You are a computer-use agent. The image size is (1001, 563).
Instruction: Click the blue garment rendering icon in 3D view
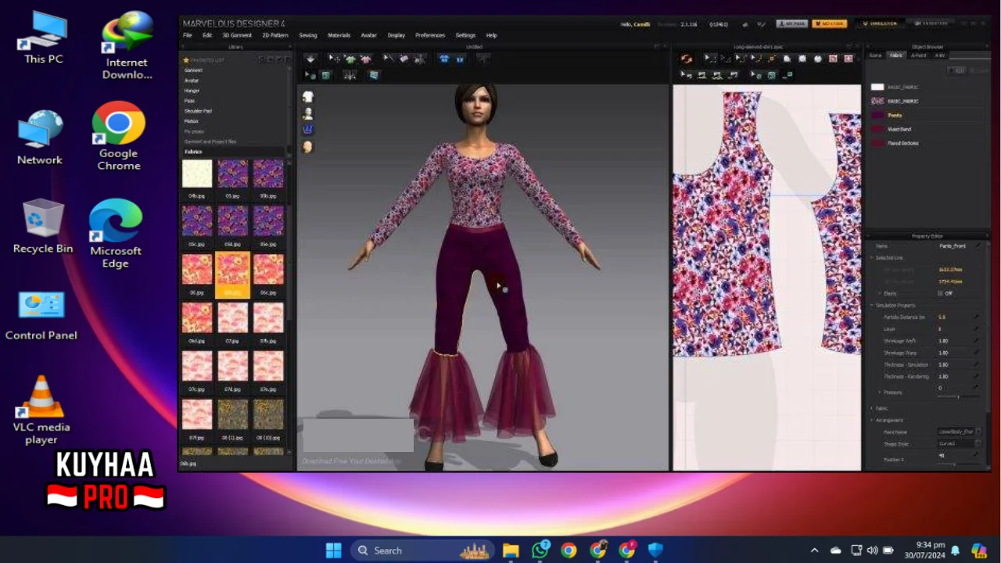308,130
